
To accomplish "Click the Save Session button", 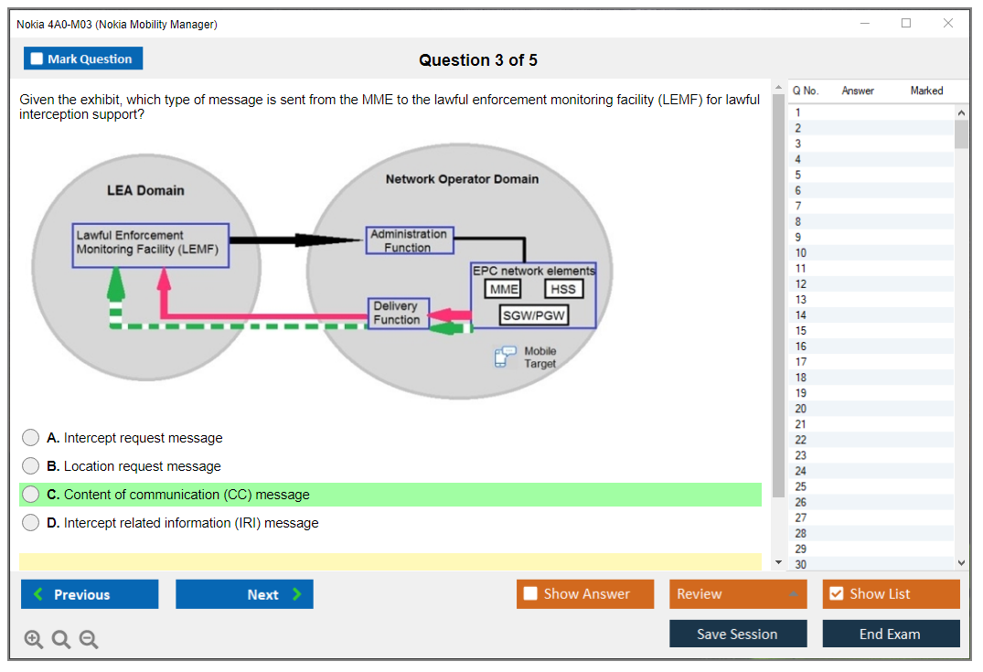I will (737, 634).
